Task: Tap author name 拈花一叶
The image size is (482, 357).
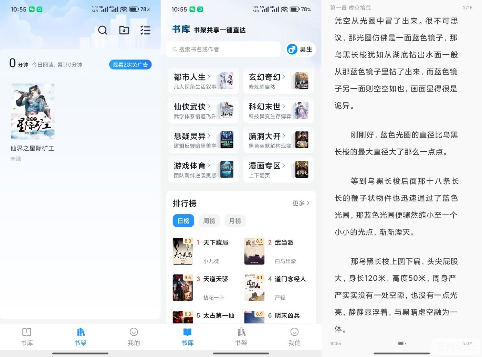Action: 214,298
